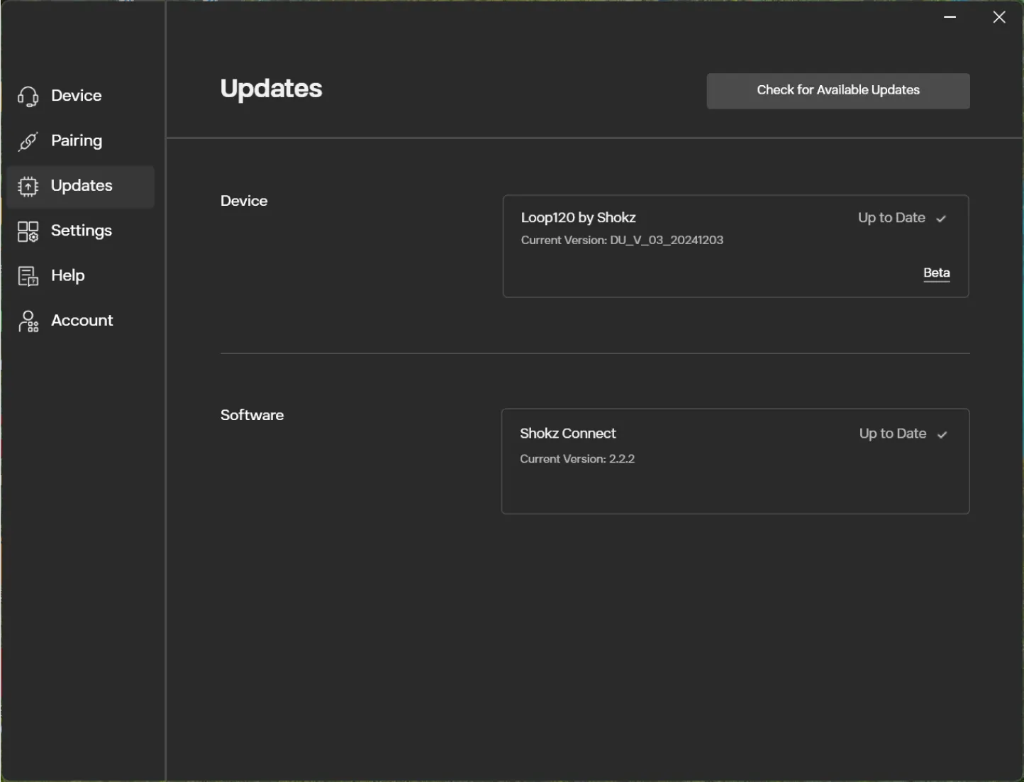This screenshot has height=782, width=1024.
Task: Open the Help section
Action: click(81, 276)
